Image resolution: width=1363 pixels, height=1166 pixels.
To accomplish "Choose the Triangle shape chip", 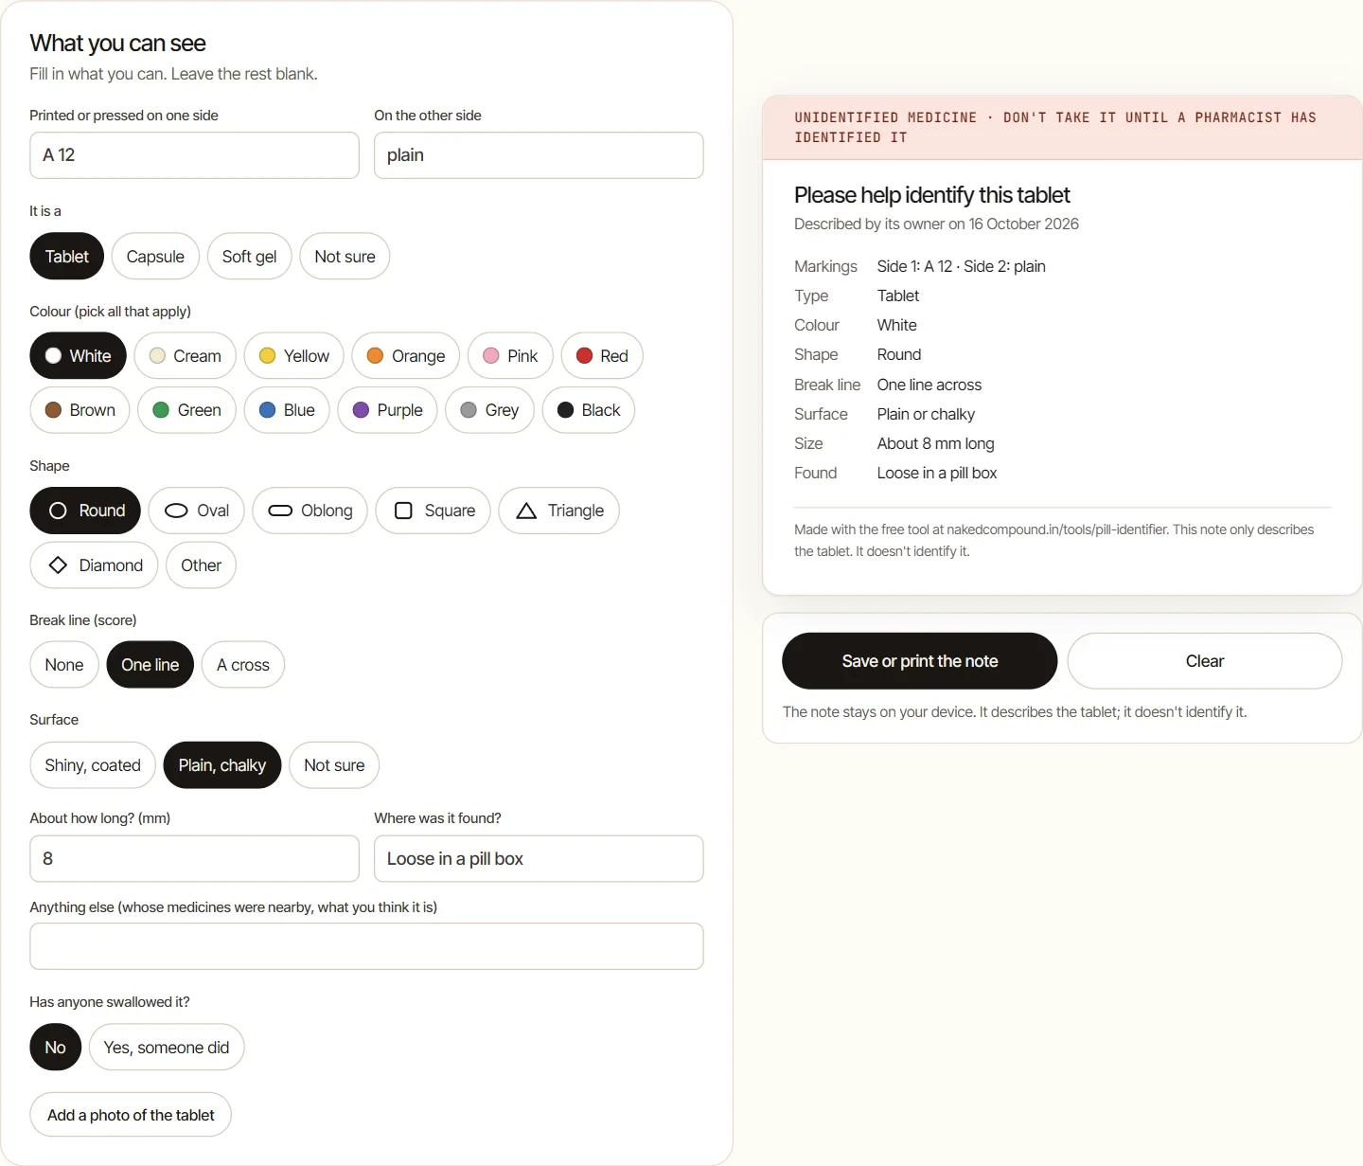I will [558, 511].
